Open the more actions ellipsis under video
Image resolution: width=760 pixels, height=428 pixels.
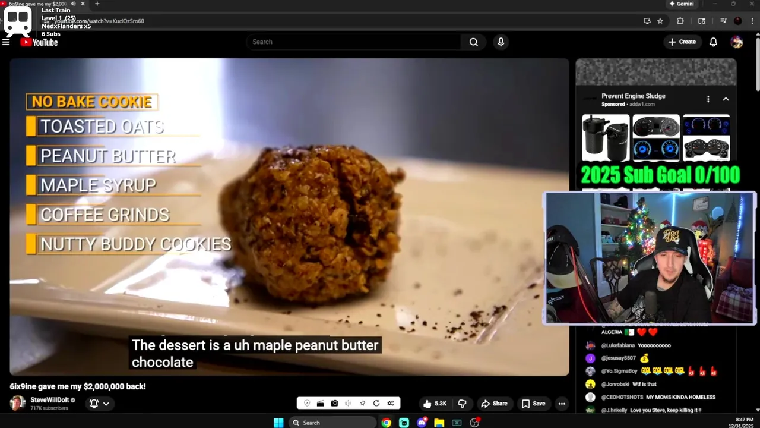562,404
